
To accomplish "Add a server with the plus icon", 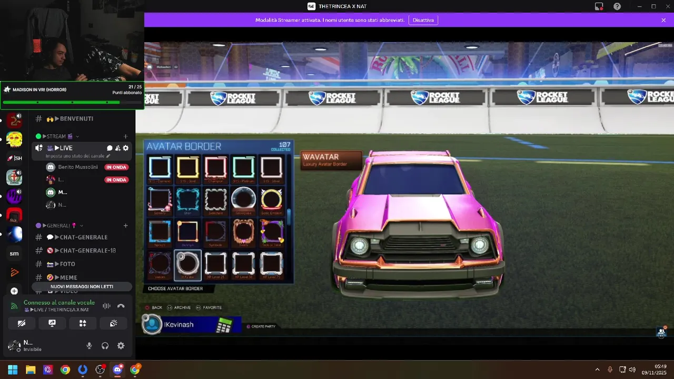I will pyautogui.click(x=14, y=291).
